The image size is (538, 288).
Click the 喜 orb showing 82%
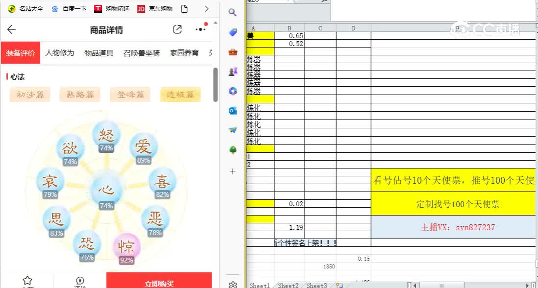click(162, 183)
